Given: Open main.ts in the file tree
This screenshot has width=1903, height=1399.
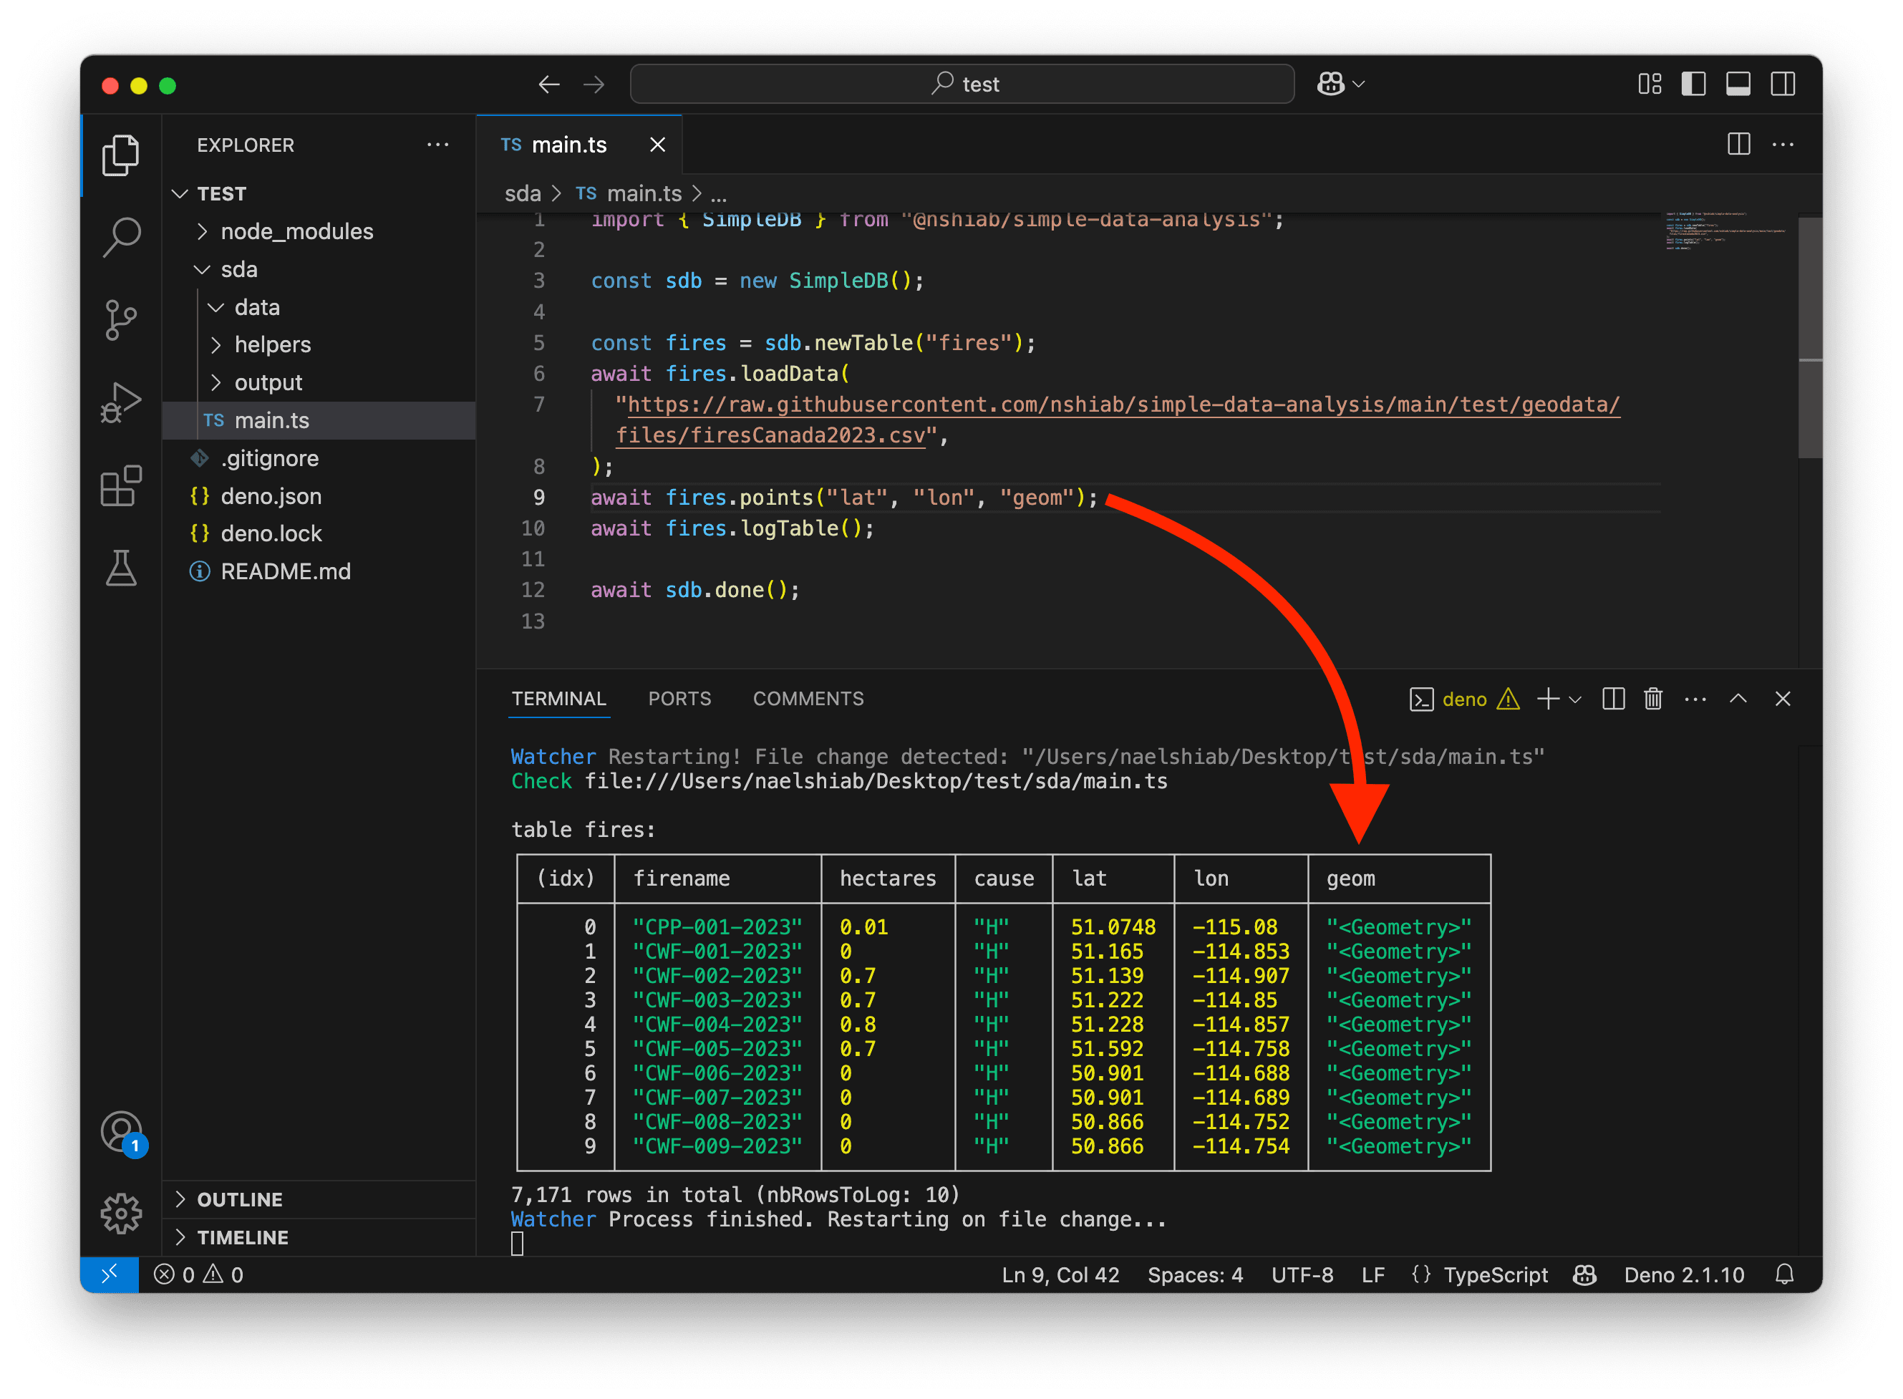Looking at the screenshot, I should [319, 420].
